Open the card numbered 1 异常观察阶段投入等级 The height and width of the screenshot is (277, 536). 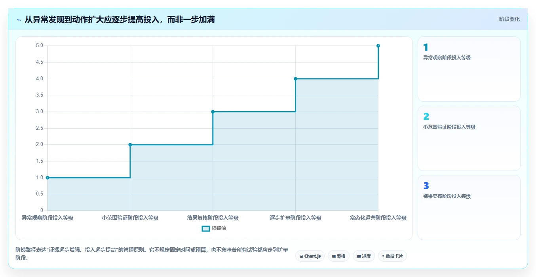[469, 69]
